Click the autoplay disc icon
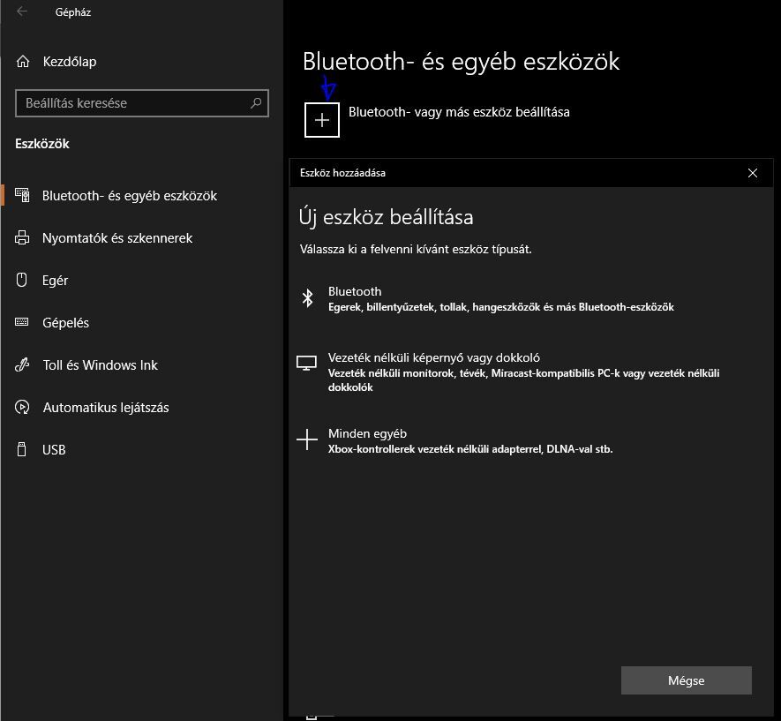Viewport: 781px width, 721px height. (x=22, y=407)
